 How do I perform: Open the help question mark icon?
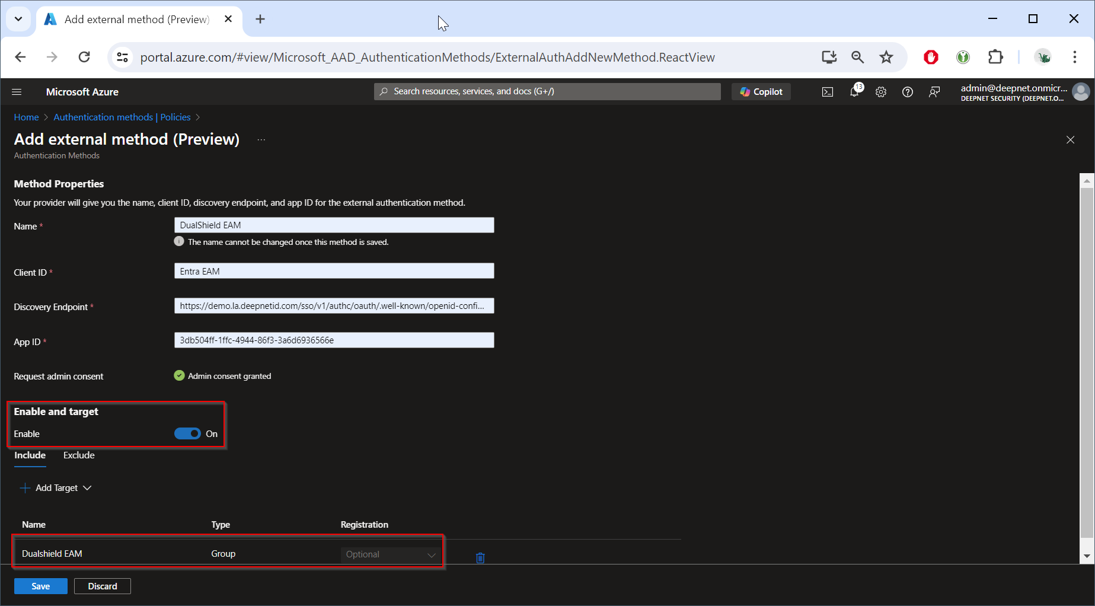point(907,92)
